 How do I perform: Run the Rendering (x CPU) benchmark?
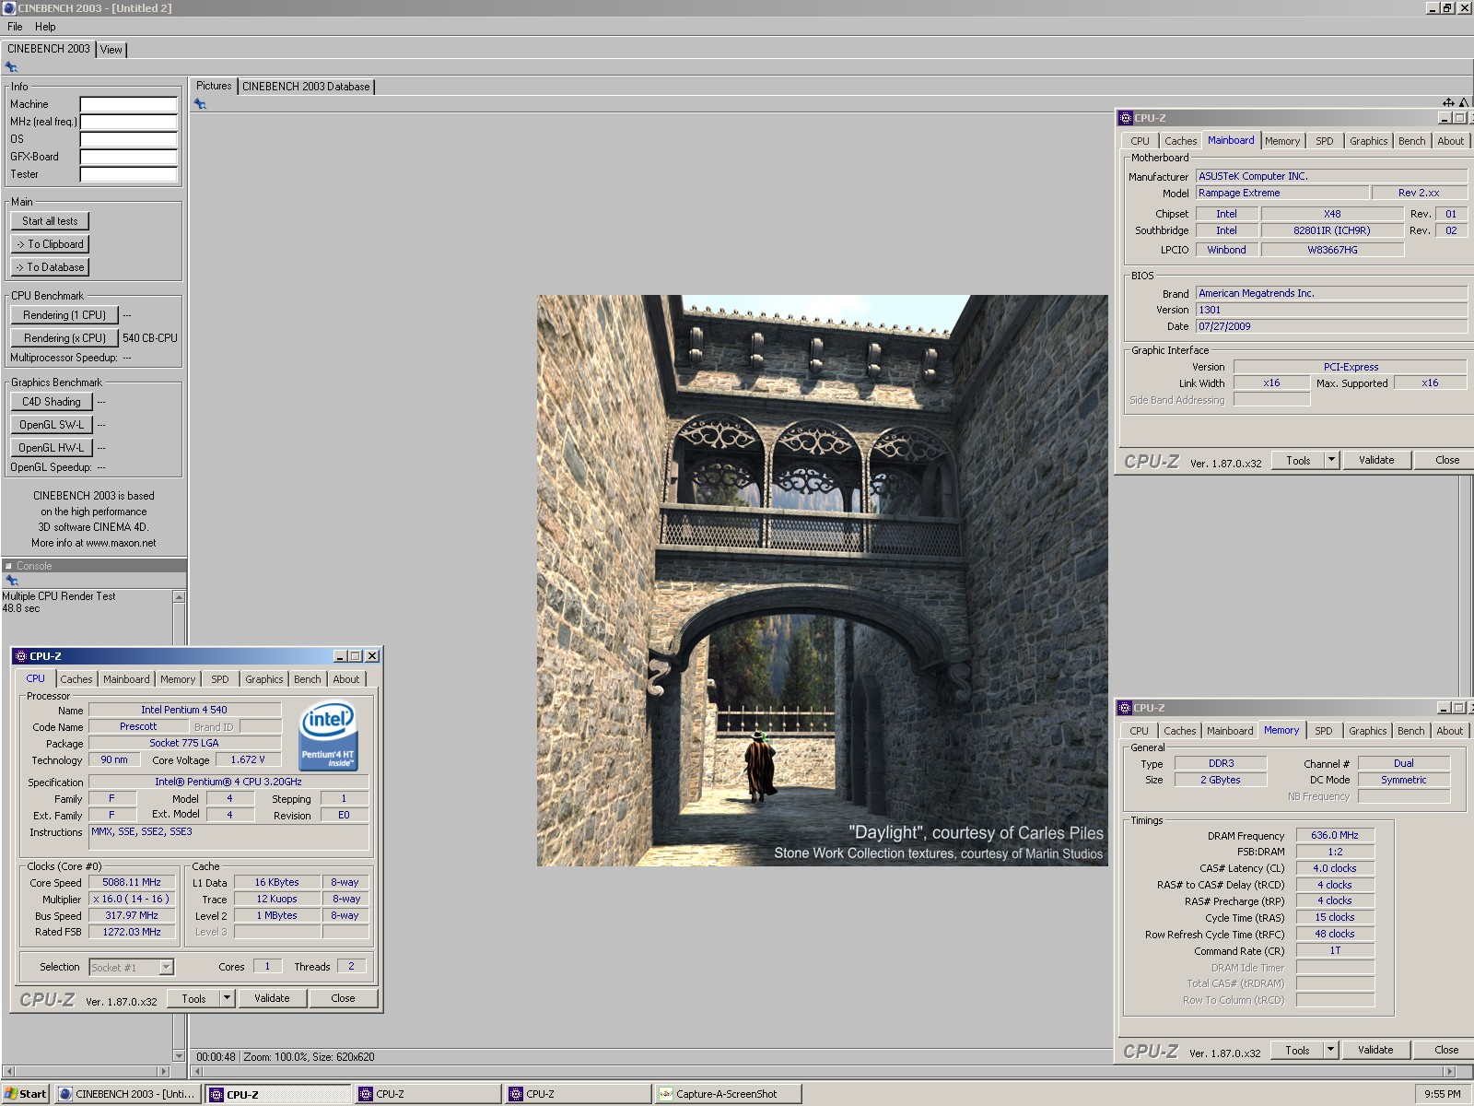coord(64,338)
